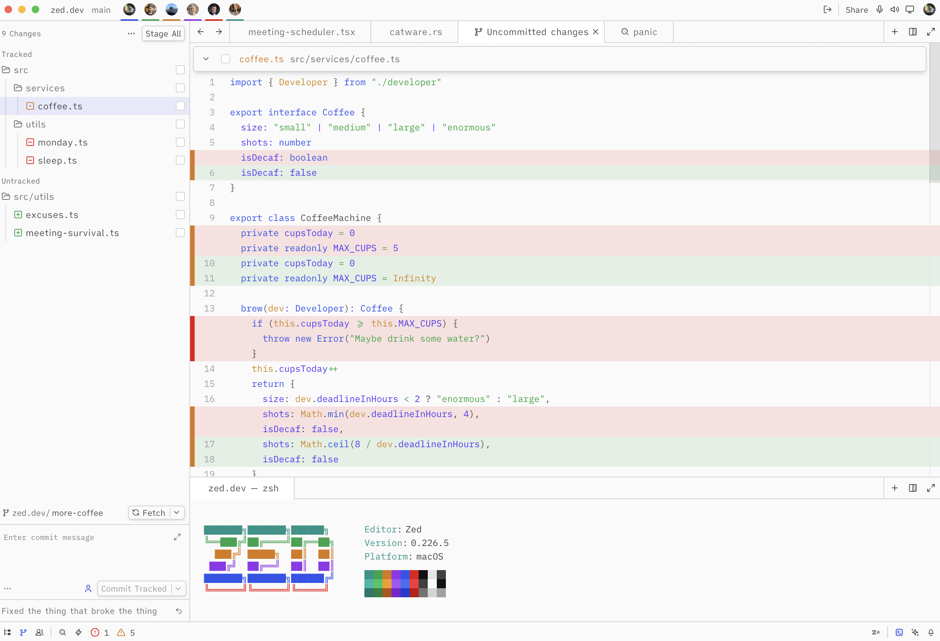Stage meeting-survival.ts checkbox
This screenshot has height=641, width=940.
180,233
